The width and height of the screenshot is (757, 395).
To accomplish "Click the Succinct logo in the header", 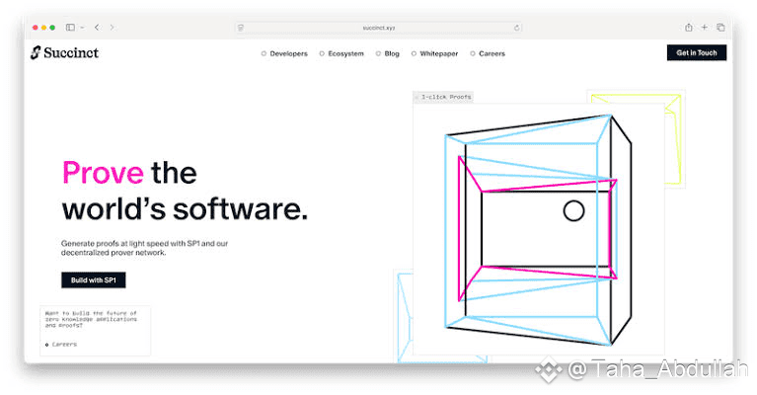I will 65,52.
